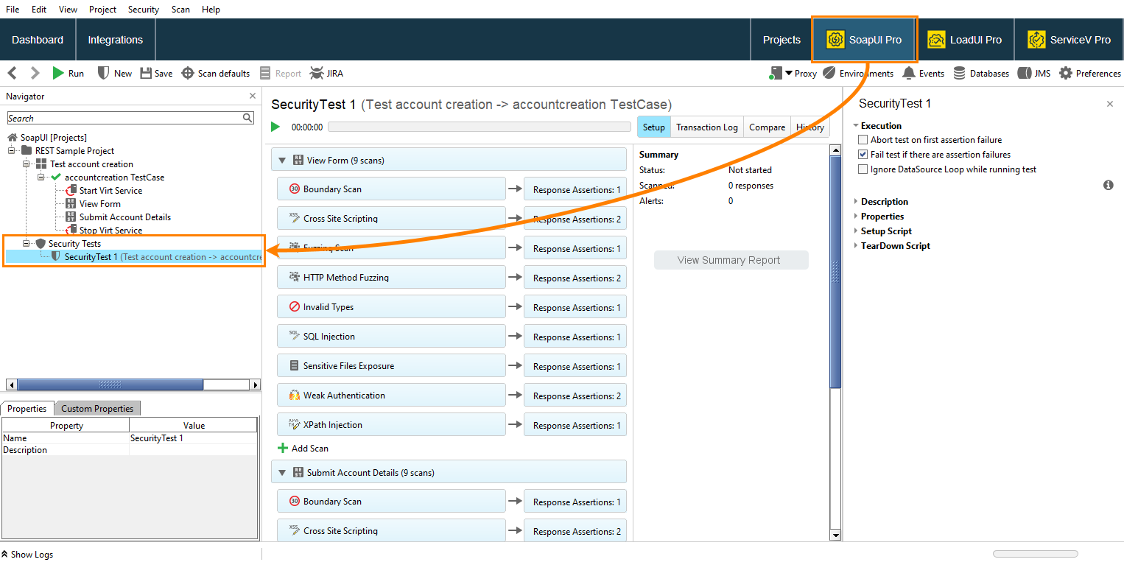Open Weak Authentication scan
The image size is (1124, 562).
click(392, 395)
